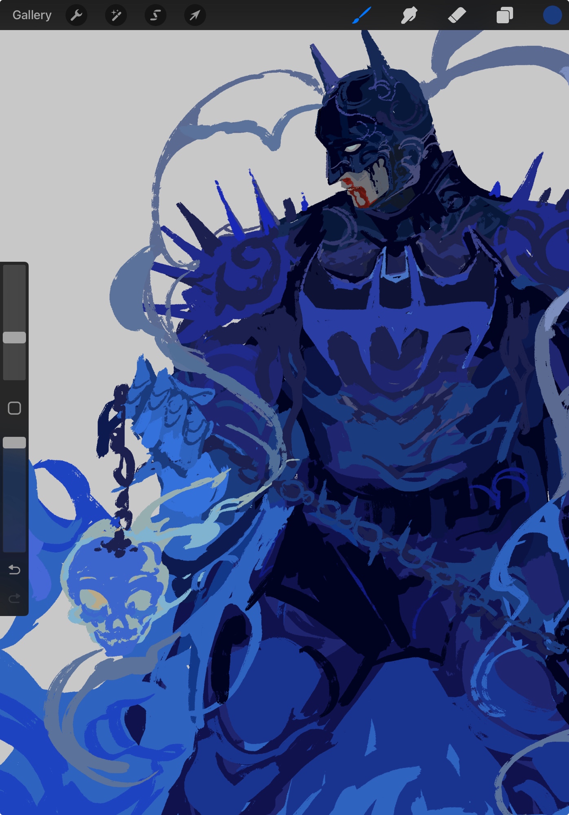Undo the last stroke
This screenshot has width=569, height=815.
tap(15, 569)
